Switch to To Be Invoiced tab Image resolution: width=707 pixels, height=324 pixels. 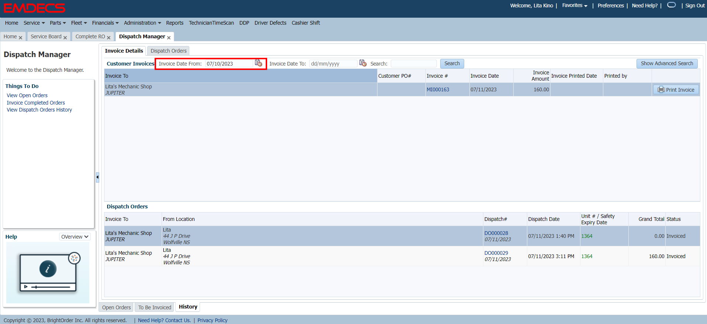[155, 307]
